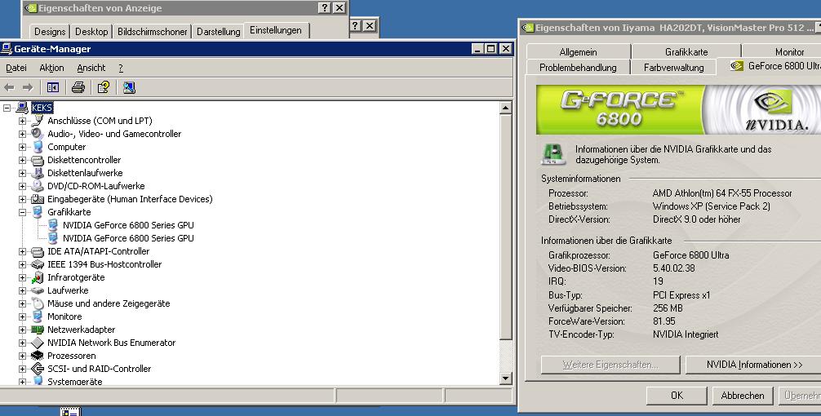The height and width of the screenshot is (416, 821).
Task: Click the Audio-, Video- und Gamecontroller icon
Action: (x=38, y=134)
